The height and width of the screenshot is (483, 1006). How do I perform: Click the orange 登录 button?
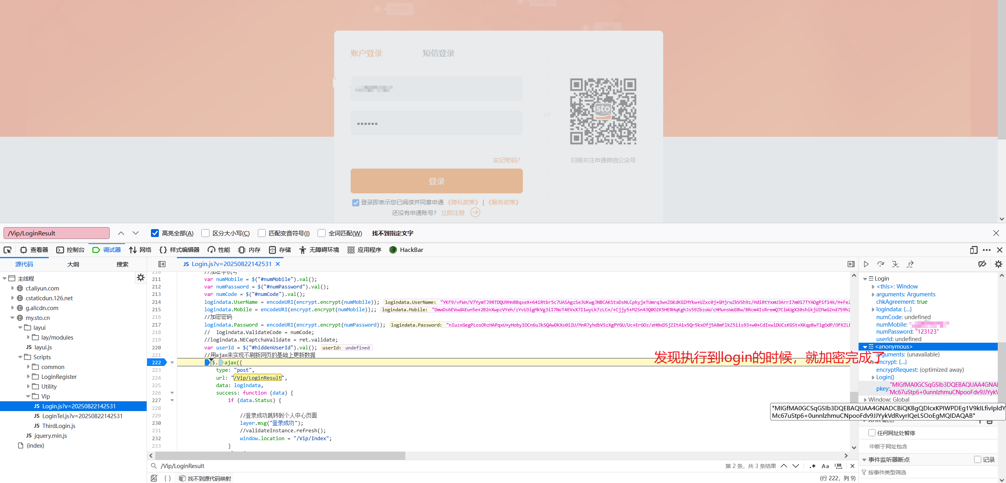click(x=436, y=181)
